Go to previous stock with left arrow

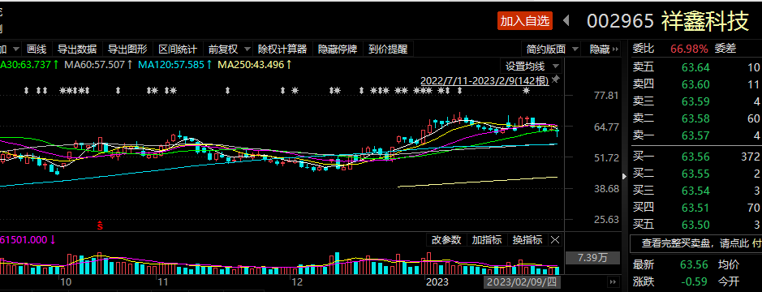pyautogui.click(x=566, y=20)
